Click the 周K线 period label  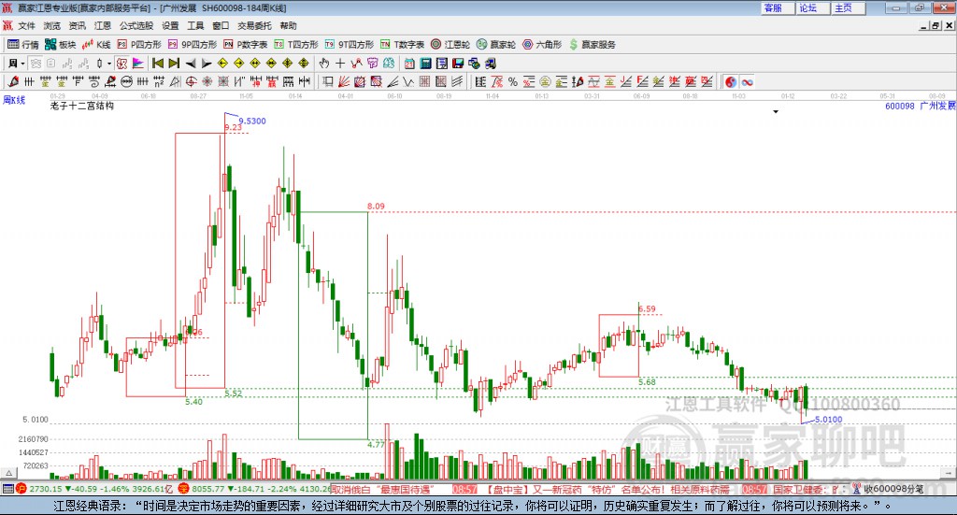click(14, 100)
